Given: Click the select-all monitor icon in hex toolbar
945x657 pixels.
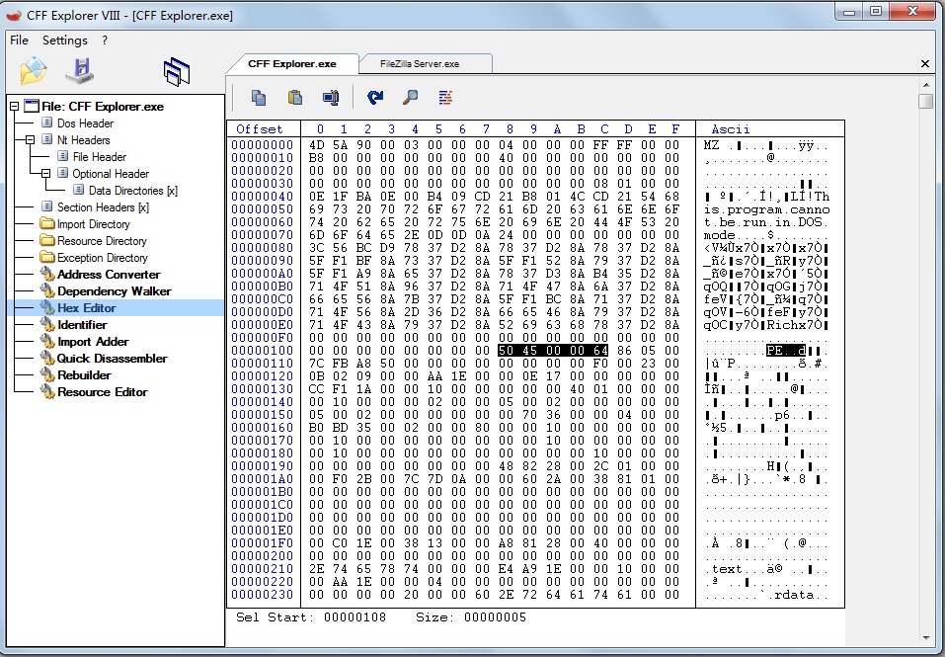Looking at the screenshot, I should (x=330, y=97).
